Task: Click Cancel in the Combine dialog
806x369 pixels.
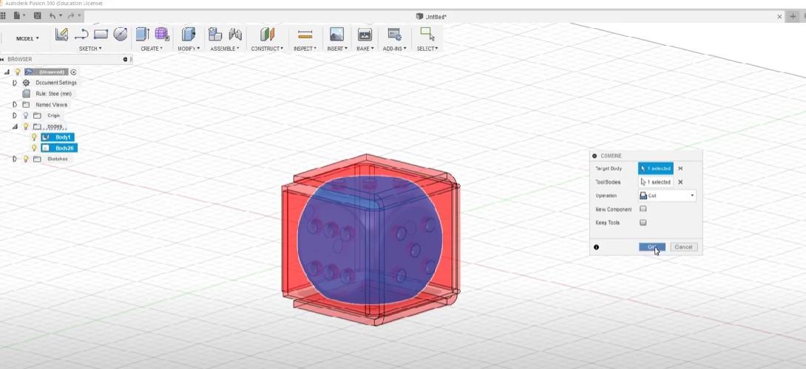Action: (x=684, y=246)
